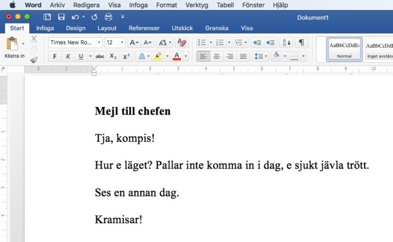Click the copy icon
The width and height of the screenshot is (393, 242).
(34, 49)
